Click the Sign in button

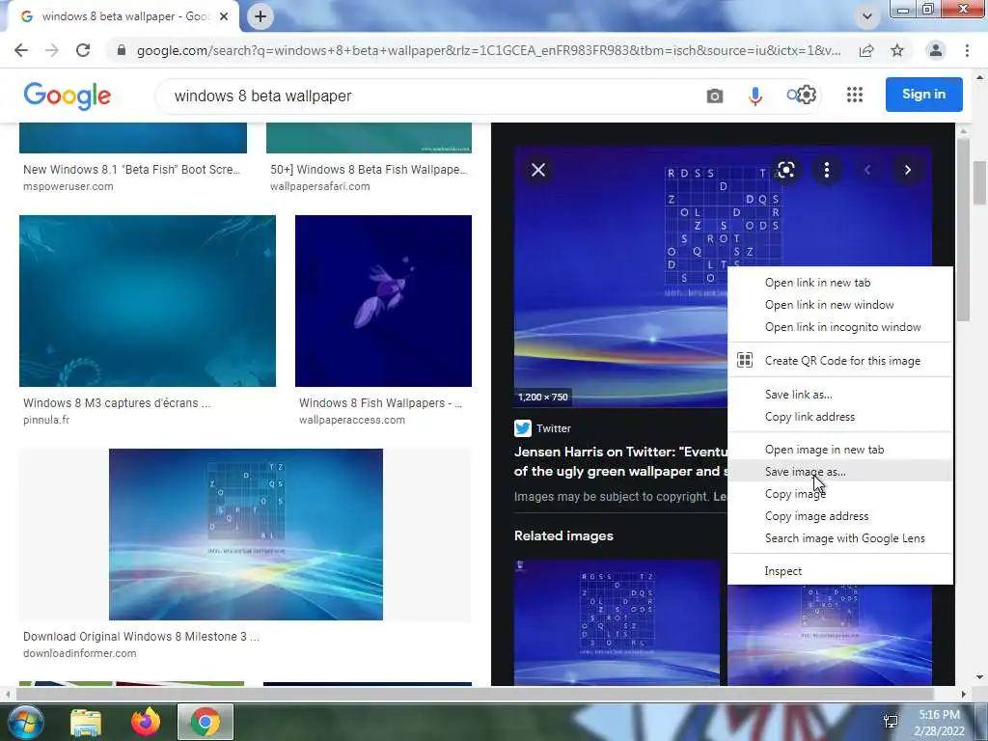coord(923,95)
